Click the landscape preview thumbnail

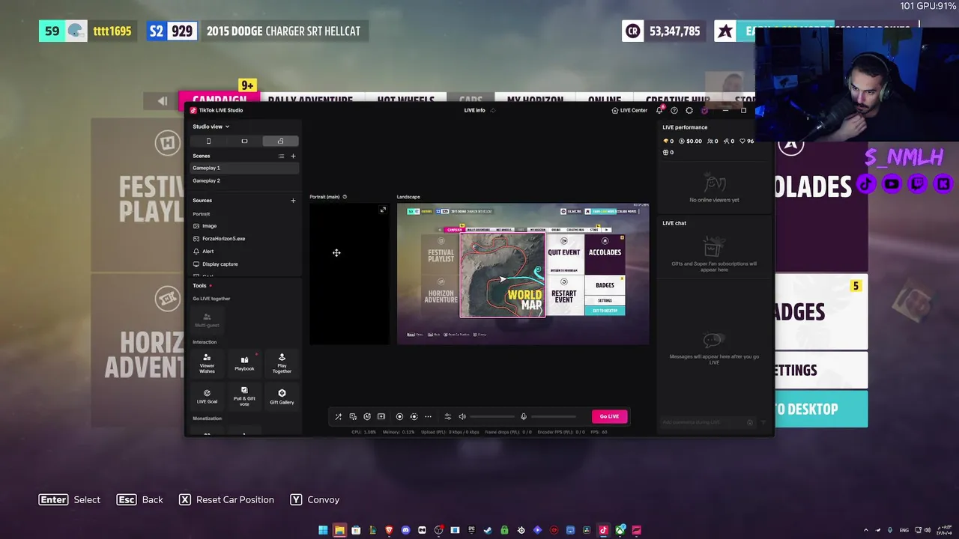pyautogui.click(x=523, y=274)
